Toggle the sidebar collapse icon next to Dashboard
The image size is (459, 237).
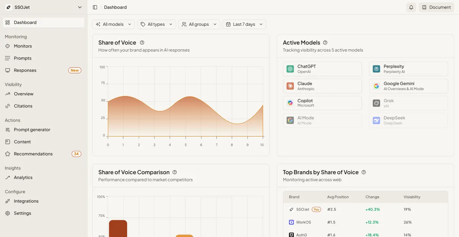click(95, 7)
